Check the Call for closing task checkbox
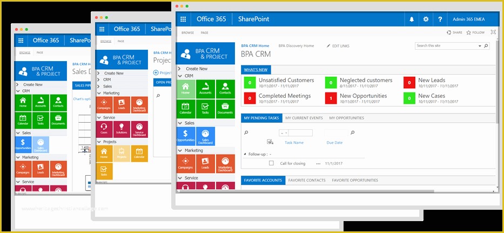 [271, 163]
